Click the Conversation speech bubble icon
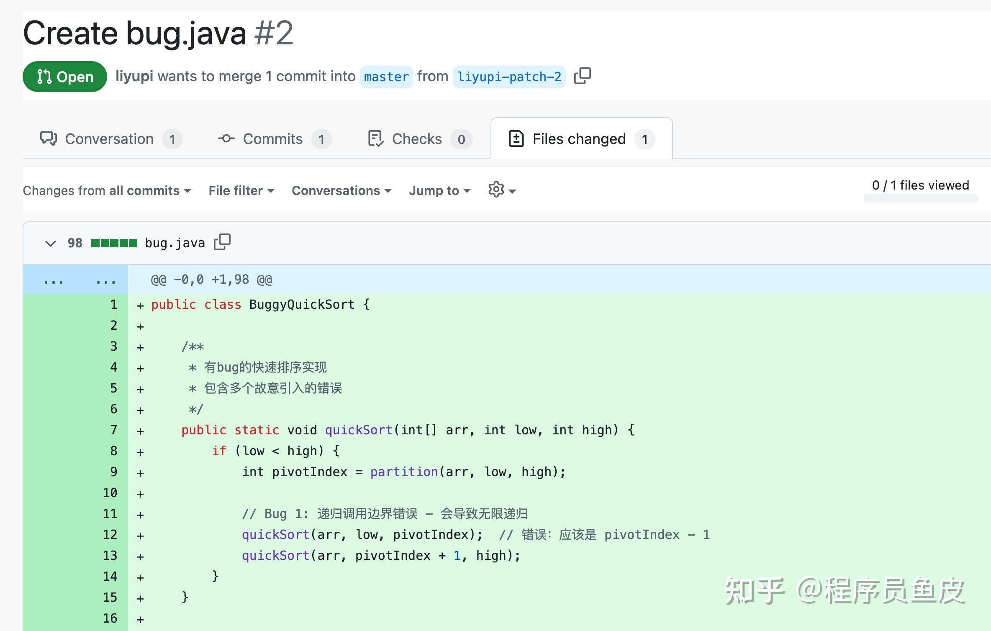991x631 pixels. pyautogui.click(x=49, y=139)
